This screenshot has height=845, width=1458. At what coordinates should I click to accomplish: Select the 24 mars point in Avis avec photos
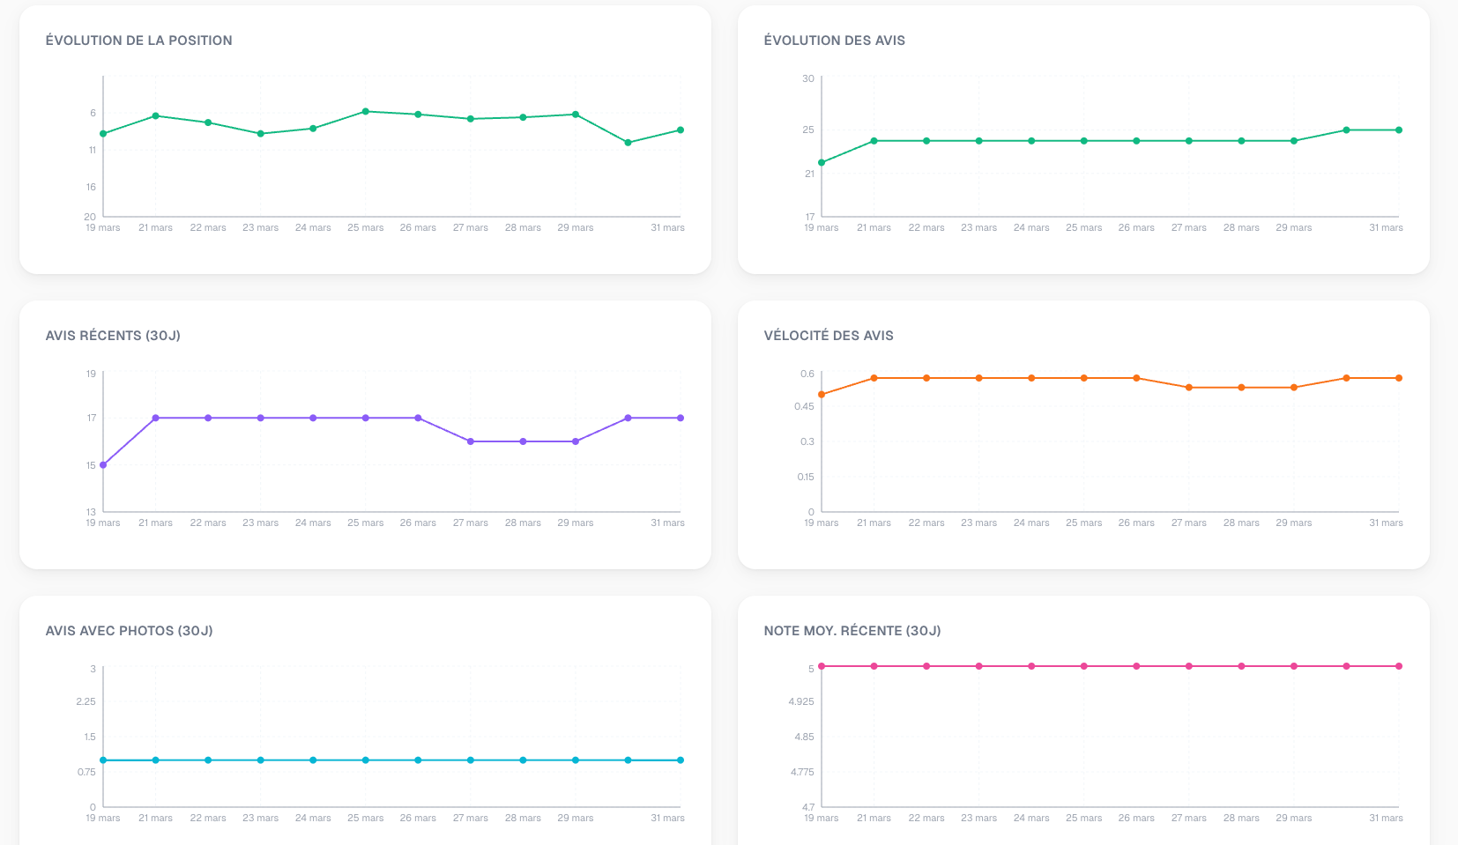coord(313,760)
